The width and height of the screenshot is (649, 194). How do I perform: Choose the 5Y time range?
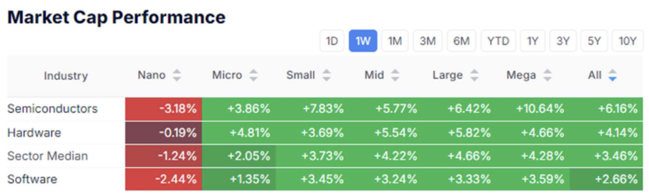click(594, 41)
